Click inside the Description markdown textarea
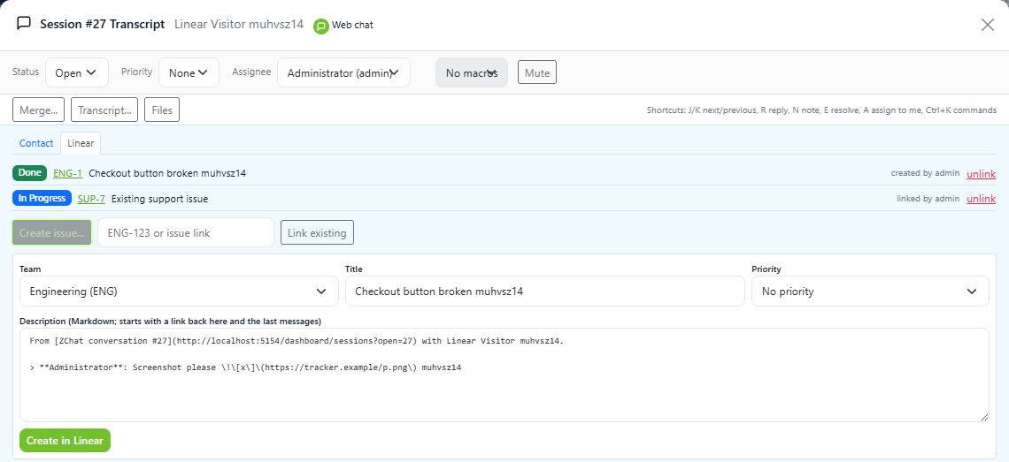Viewport: 1009px width, 462px height. [504, 375]
